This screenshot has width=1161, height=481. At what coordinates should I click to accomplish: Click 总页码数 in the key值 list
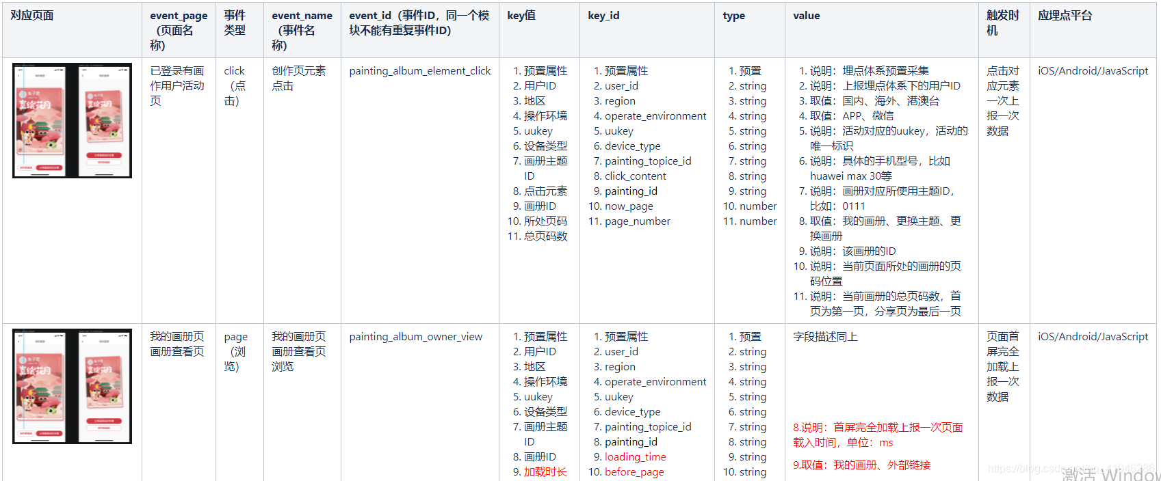(x=546, y=236)
